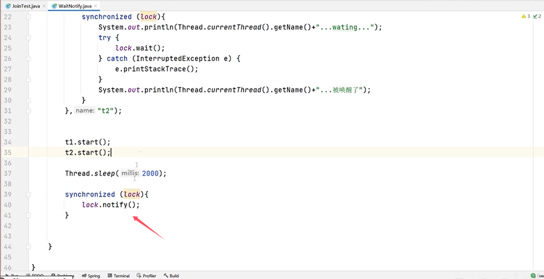Click the closing brace on line 44
The image size is (544, 279).
click(50, 246)
